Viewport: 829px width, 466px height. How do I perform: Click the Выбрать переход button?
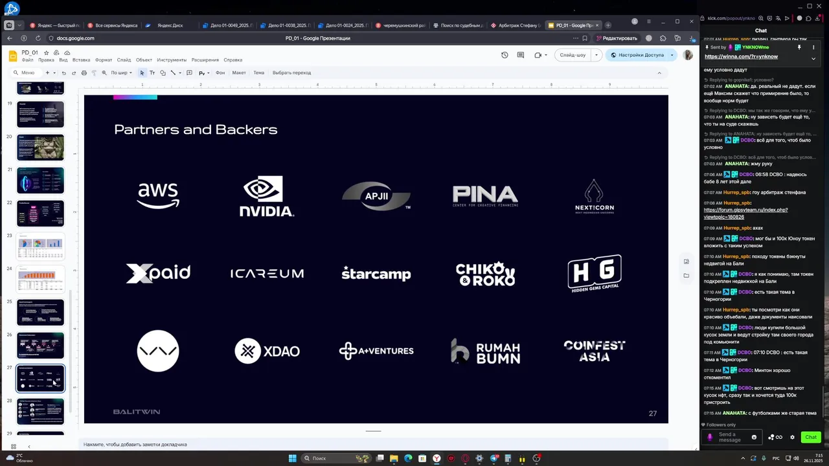(x=291, y=72)
